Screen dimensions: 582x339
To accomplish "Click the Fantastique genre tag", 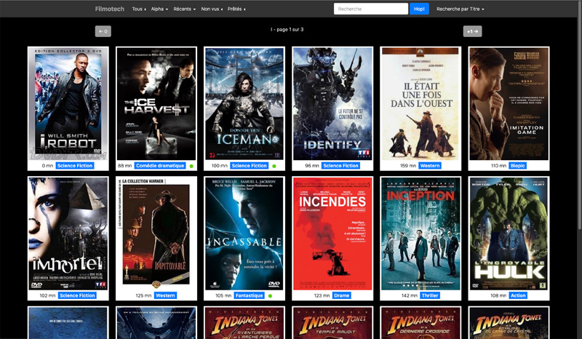I will [x=249, y=295].
